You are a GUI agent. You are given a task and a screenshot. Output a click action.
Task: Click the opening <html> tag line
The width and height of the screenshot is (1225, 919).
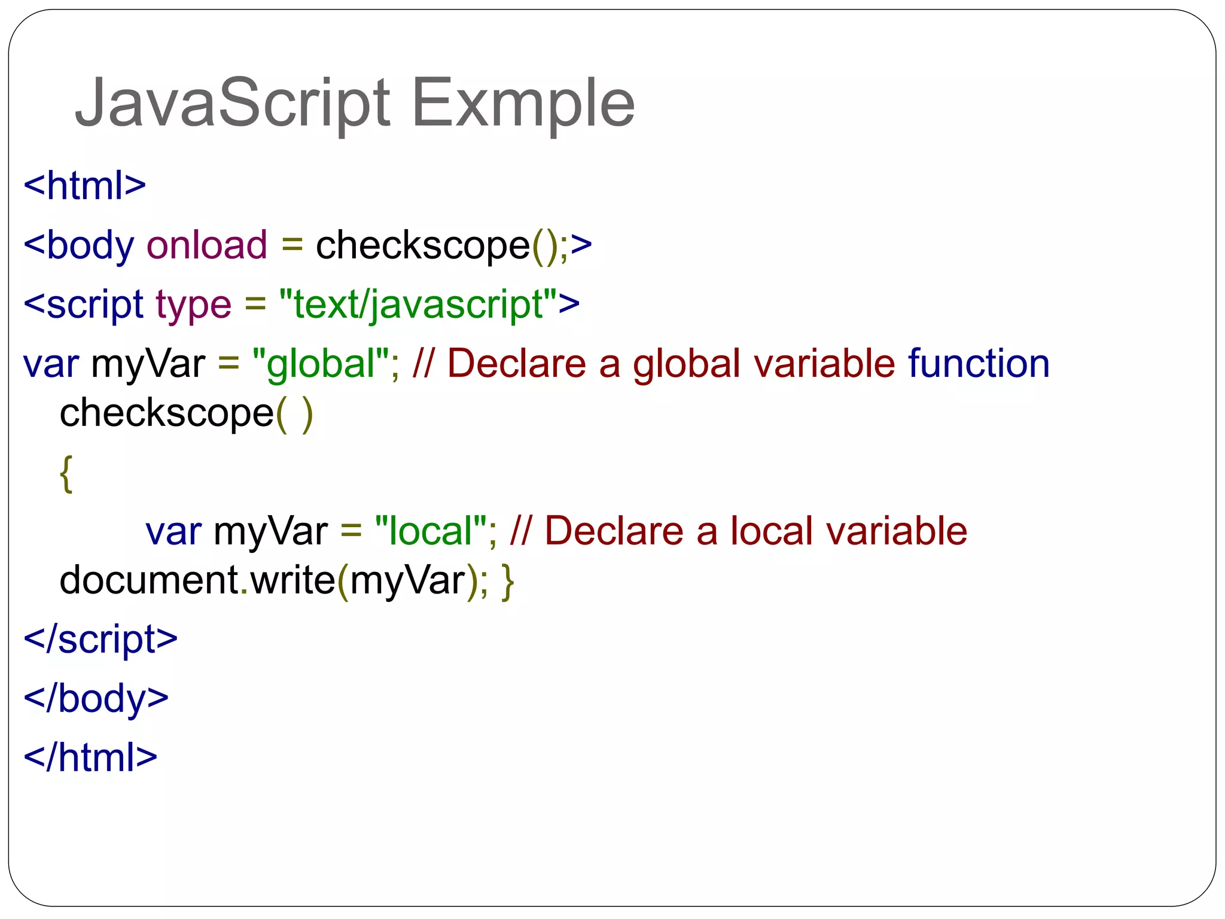tap(84, 185)
